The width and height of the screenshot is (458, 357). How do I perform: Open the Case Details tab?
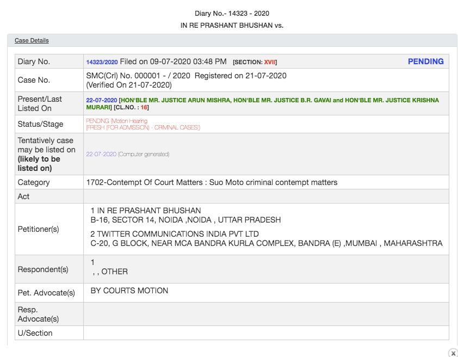pos(32,40)
